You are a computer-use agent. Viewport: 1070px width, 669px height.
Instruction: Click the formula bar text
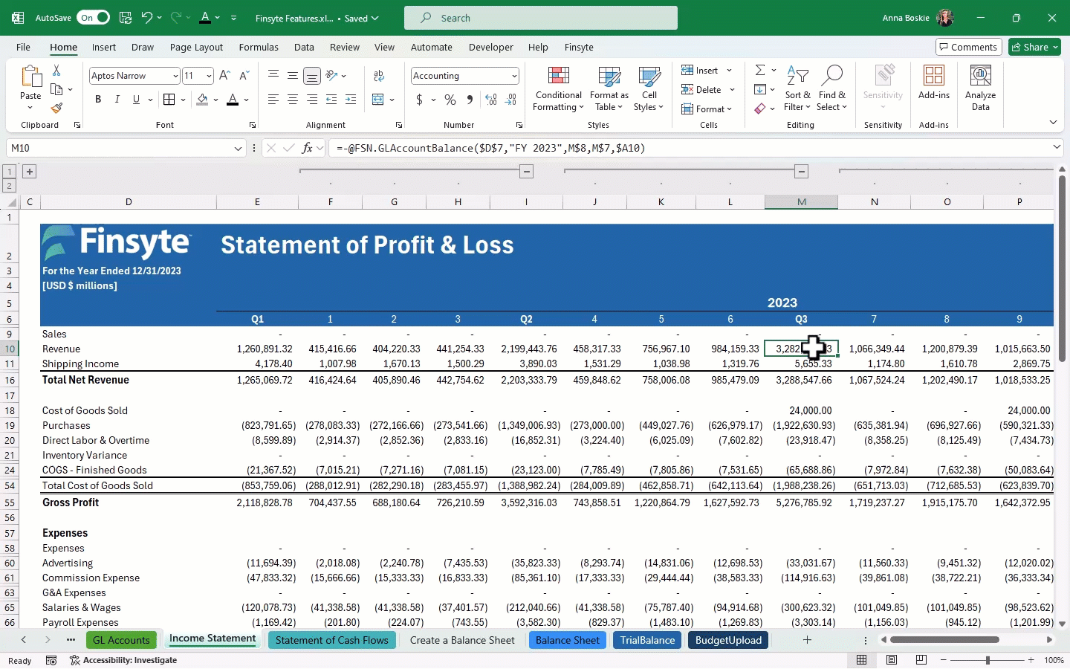pos(490,148)
